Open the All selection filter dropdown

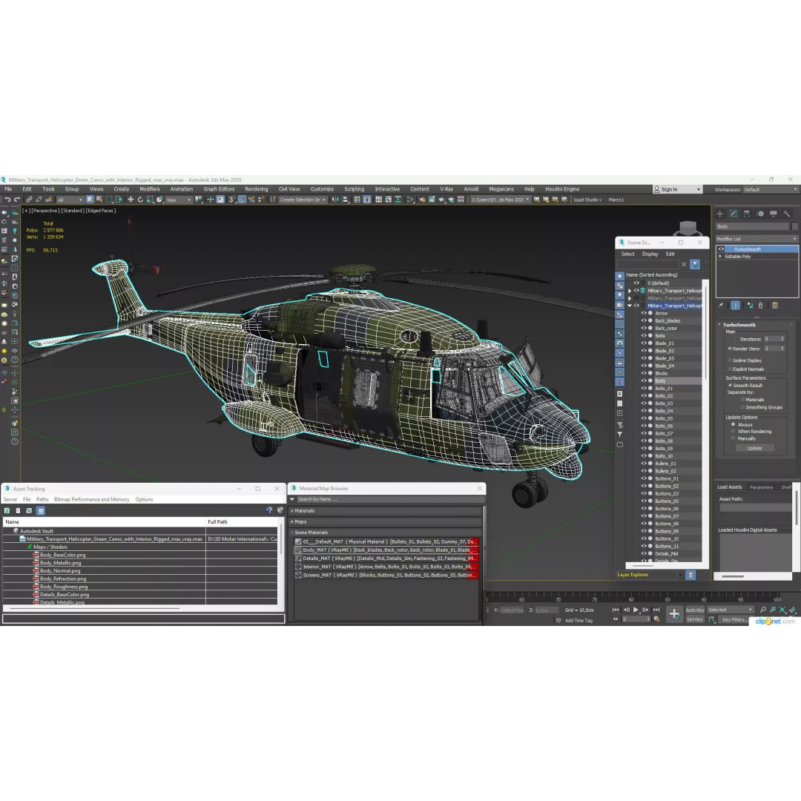70,200
